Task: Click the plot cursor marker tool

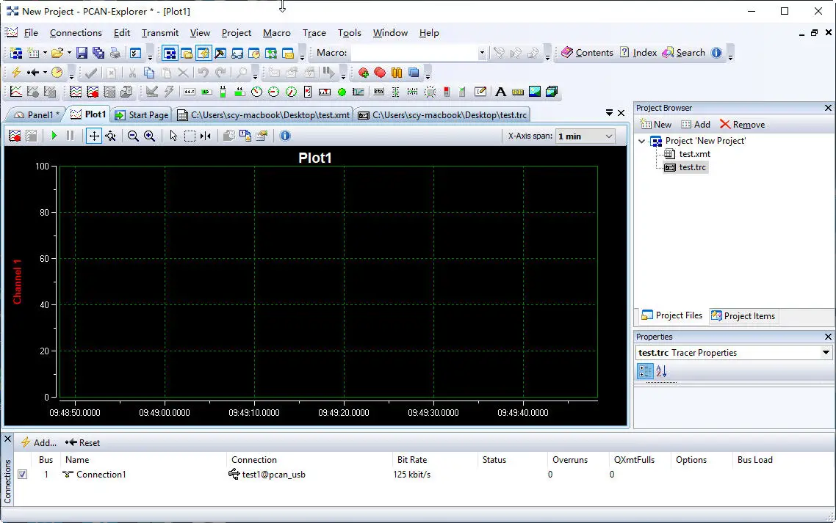Action: click(x=205, y=136)
